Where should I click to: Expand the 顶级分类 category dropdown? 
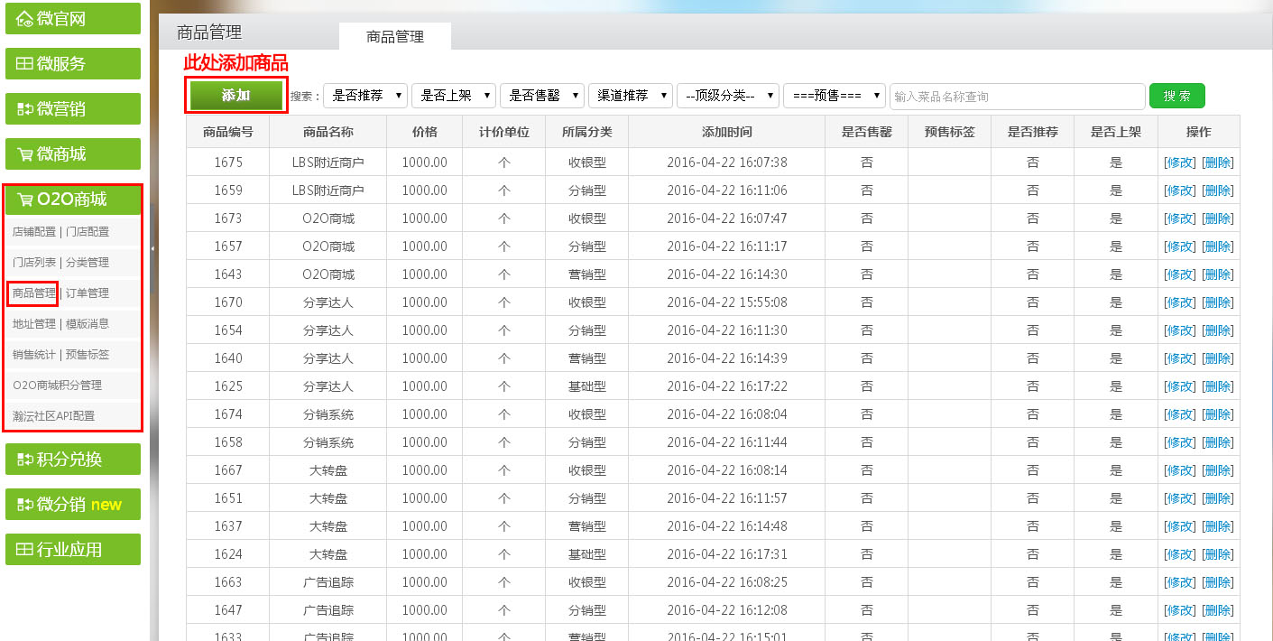pos(727,96)
